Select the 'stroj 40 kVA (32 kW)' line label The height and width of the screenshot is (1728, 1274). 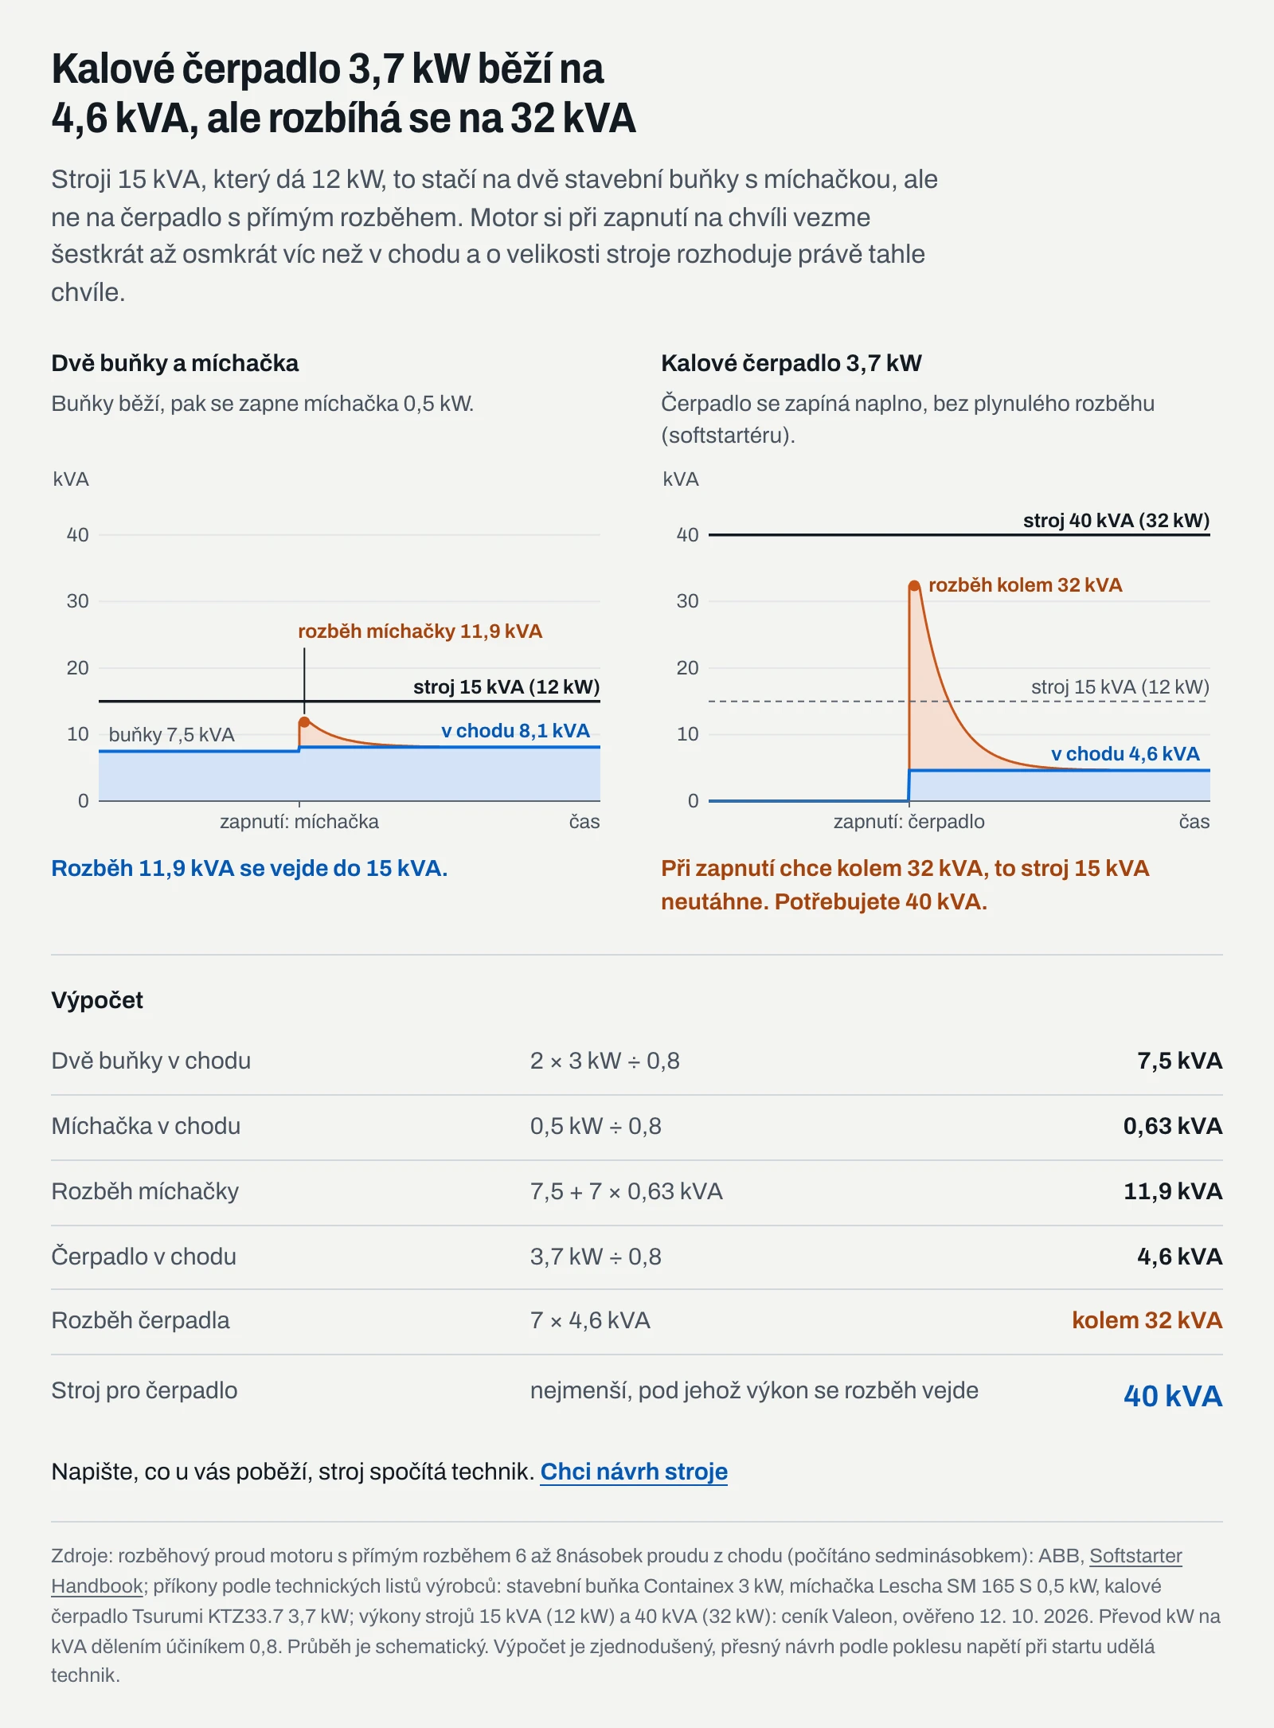1116,521
